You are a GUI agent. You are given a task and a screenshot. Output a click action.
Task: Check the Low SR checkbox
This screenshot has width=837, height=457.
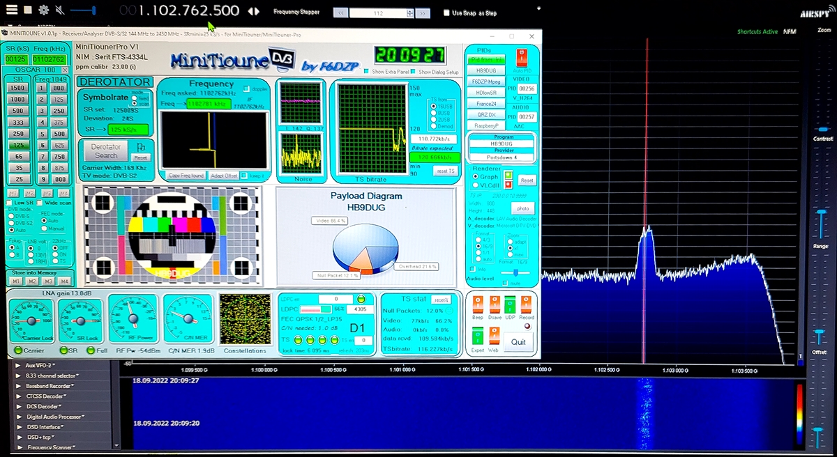click(x=10, y=203)
